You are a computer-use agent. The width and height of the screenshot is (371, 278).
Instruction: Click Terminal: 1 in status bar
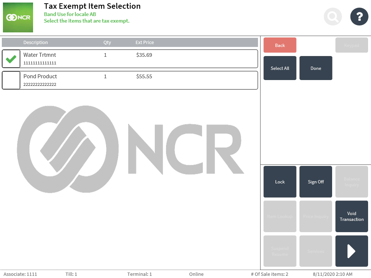click(x=140, y=274)
